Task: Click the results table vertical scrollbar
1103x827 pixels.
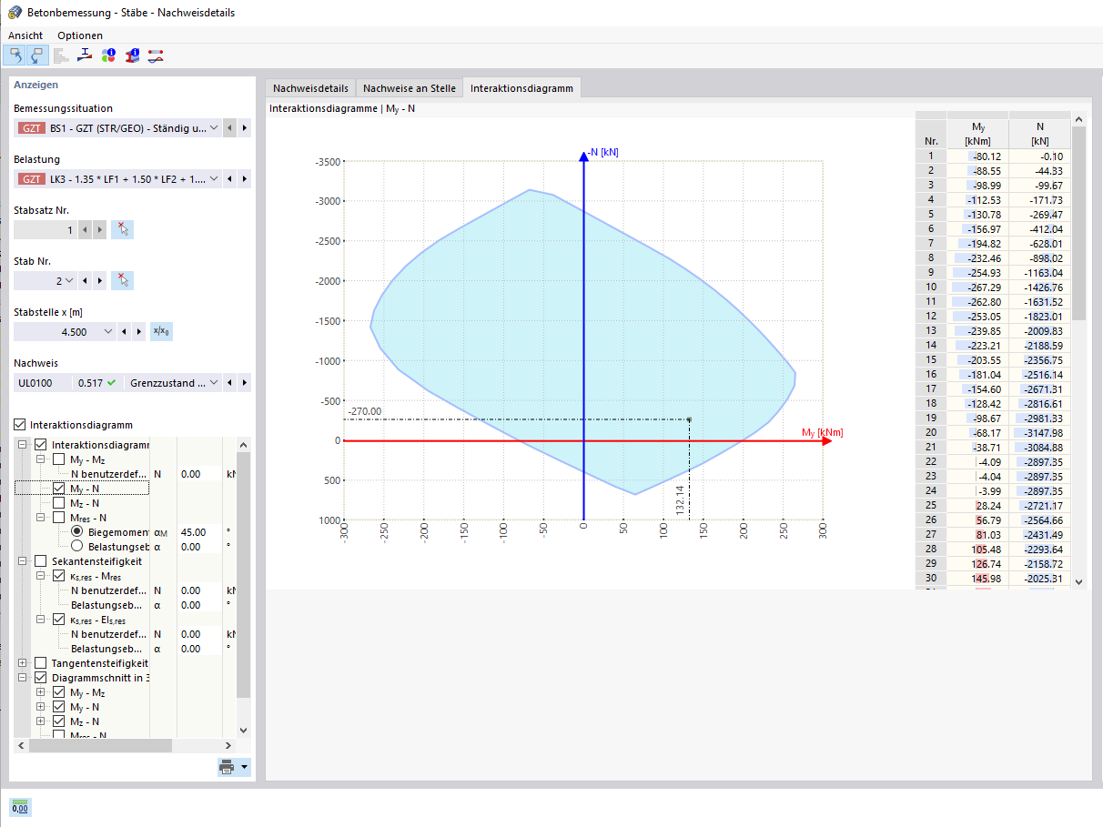Action: point(1078,223)
